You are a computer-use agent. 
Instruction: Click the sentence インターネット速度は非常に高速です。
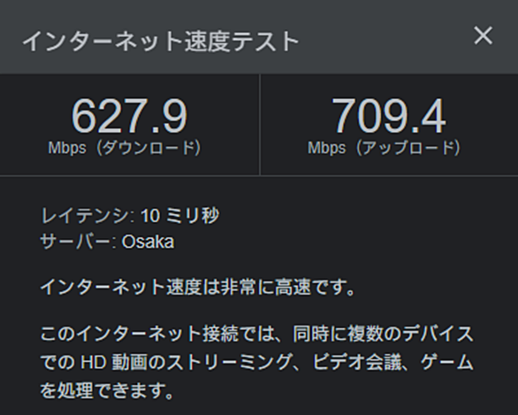pos(197,287)
